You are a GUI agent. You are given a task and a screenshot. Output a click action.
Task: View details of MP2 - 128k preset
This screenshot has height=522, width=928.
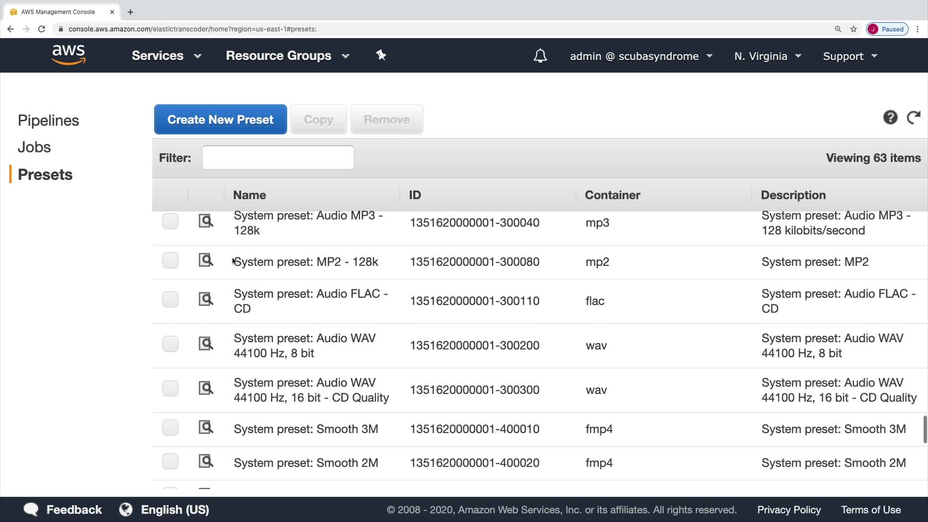pos(205,260)
